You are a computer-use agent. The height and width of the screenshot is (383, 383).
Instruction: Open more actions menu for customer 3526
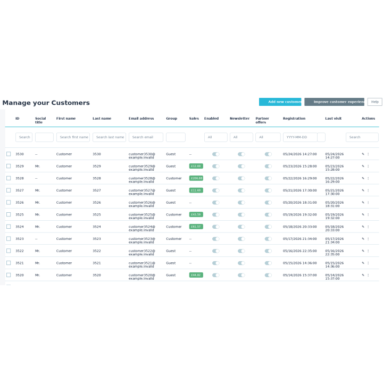coord(368,203)
